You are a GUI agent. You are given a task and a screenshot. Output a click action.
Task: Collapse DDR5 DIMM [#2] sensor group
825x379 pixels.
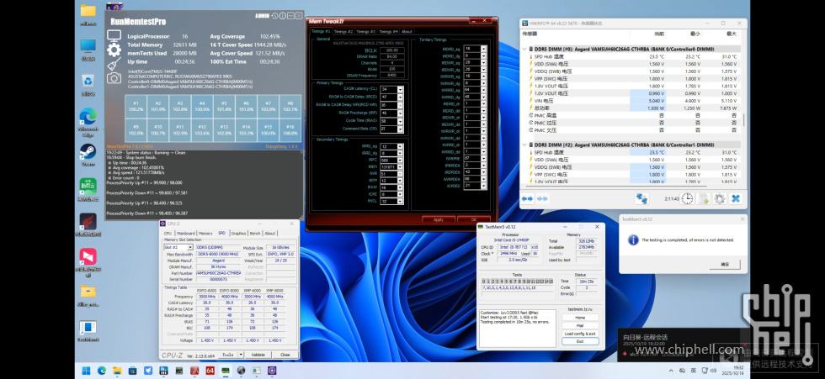pyautogui.click(x=526, y=145)
